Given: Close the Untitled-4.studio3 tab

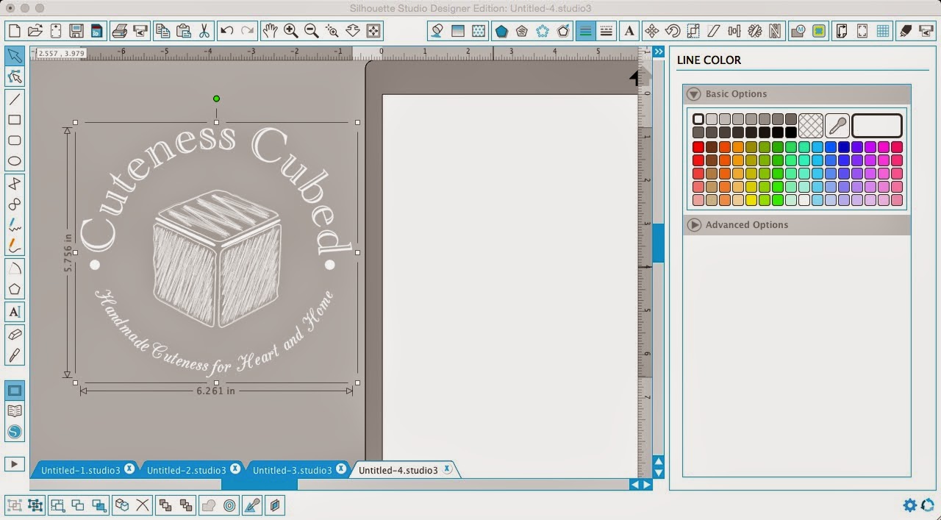Looking at the screenshot, I should coord(447,469).
